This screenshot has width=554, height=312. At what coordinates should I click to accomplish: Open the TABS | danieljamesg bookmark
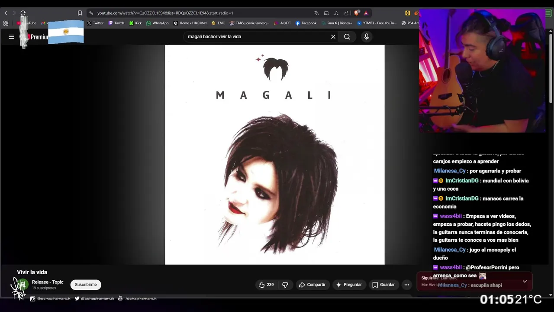(249, 23)
